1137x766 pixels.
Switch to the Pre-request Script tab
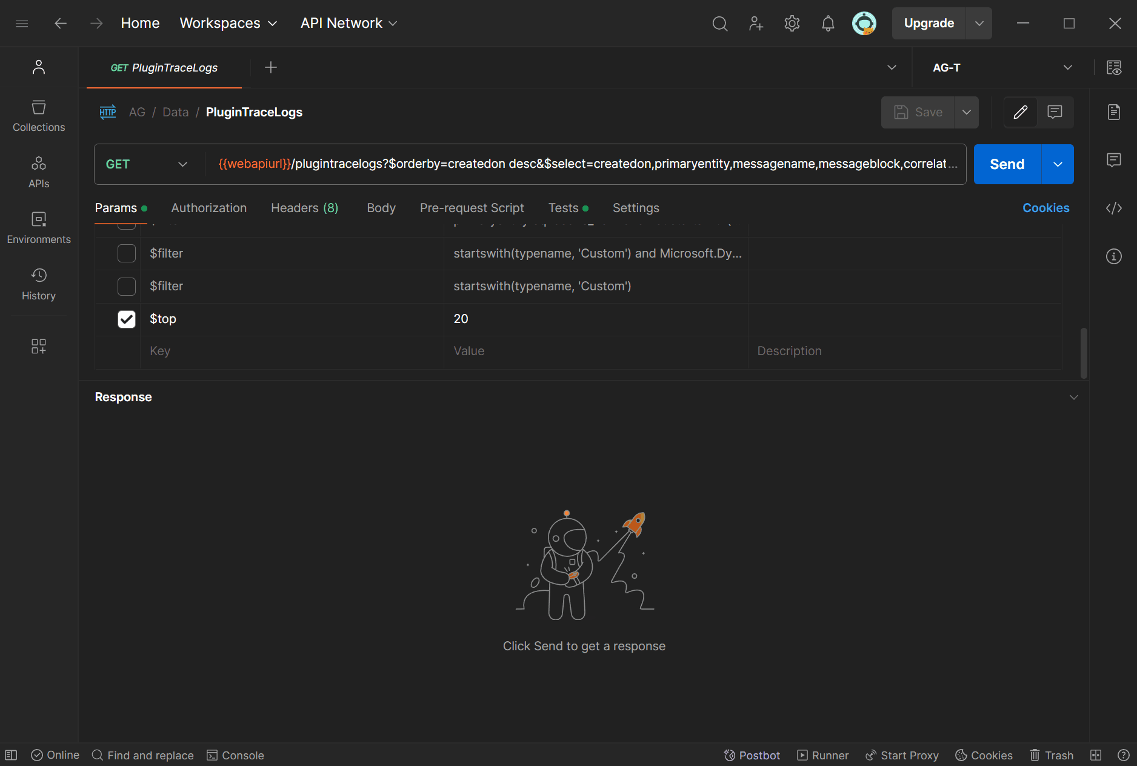[472, 208]
